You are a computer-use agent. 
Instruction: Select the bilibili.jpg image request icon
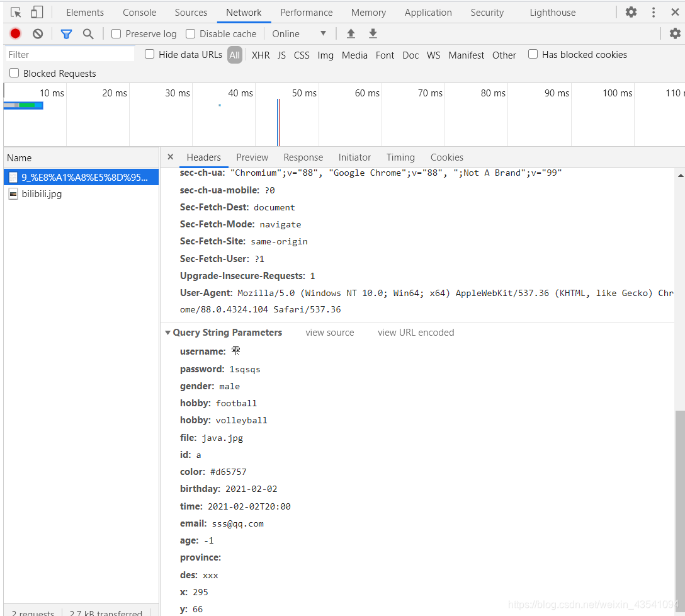(14, 194)
